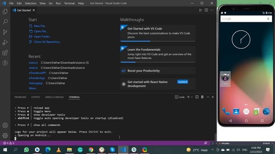This screenshot has height=154, width=275.
Task: Open the Selection menu
Action: click(x=31, y=3)
